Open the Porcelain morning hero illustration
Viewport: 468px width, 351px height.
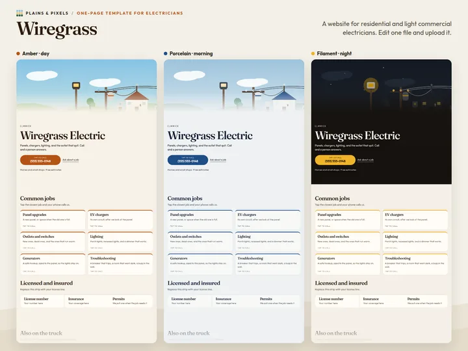coord(234,85)
